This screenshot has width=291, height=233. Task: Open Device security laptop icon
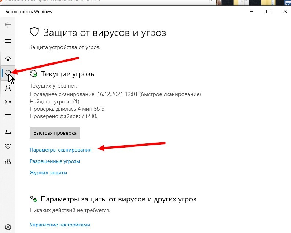tap(8, 132)
